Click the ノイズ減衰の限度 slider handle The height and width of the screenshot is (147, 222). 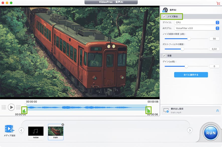coord(189,39)
